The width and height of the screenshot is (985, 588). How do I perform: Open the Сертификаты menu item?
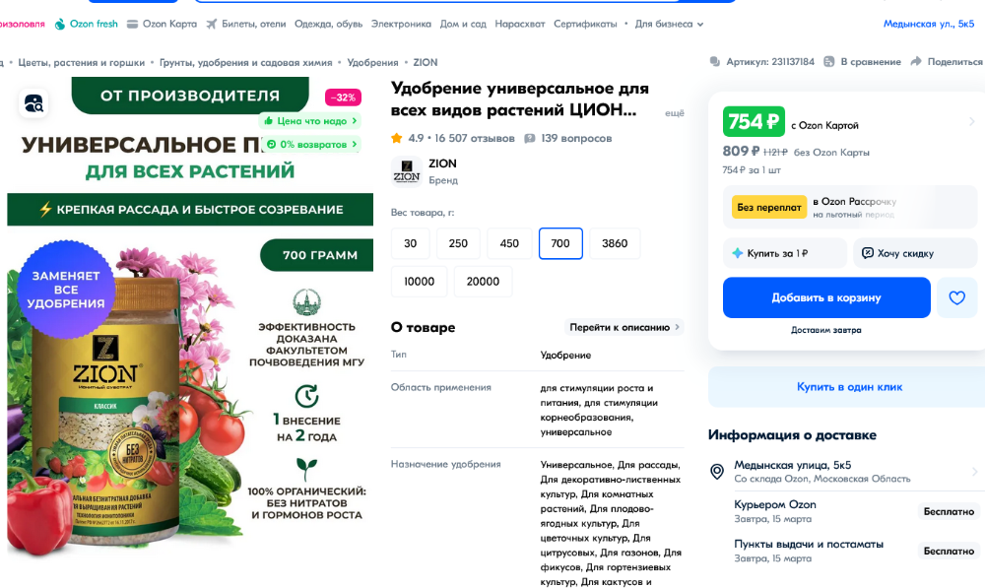(585, 24)
